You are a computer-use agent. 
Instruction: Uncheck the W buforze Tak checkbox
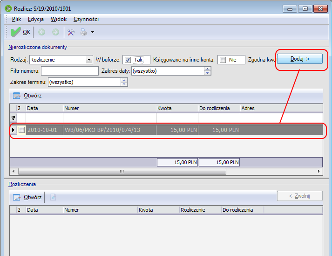[128, 60]
